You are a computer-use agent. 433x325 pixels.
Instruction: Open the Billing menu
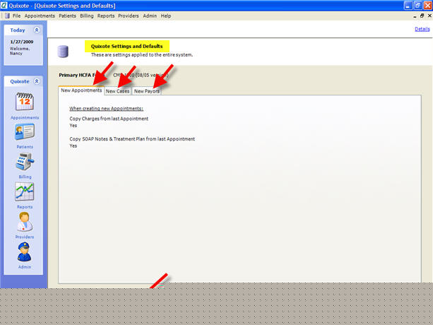point(87,16)
